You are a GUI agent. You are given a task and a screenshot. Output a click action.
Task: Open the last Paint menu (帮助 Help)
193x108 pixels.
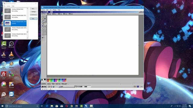(x=71, y=14)
